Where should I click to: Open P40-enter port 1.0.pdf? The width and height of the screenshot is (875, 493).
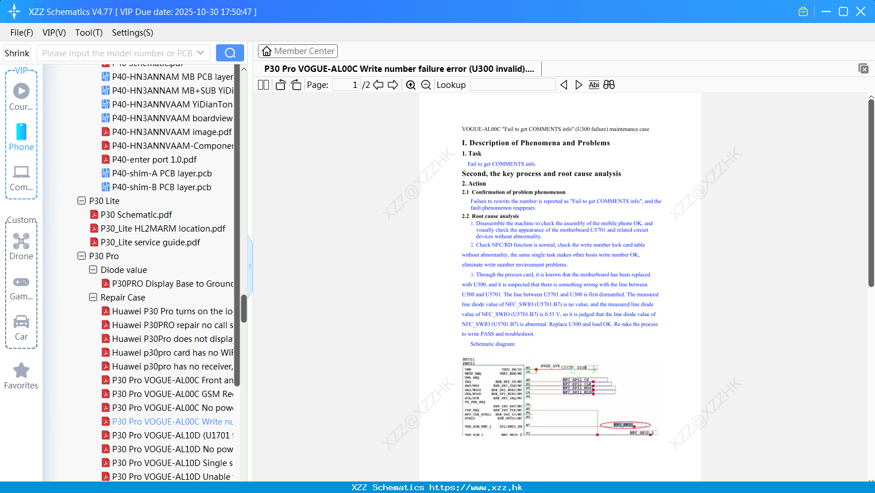point(149,159)
